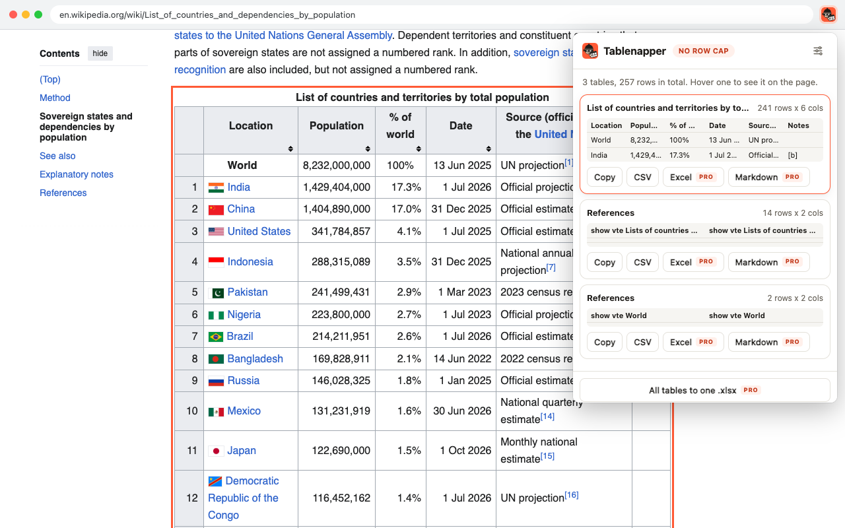Open See also section in Contents
This screenshot has height=528, width=845.
point(57,156)
